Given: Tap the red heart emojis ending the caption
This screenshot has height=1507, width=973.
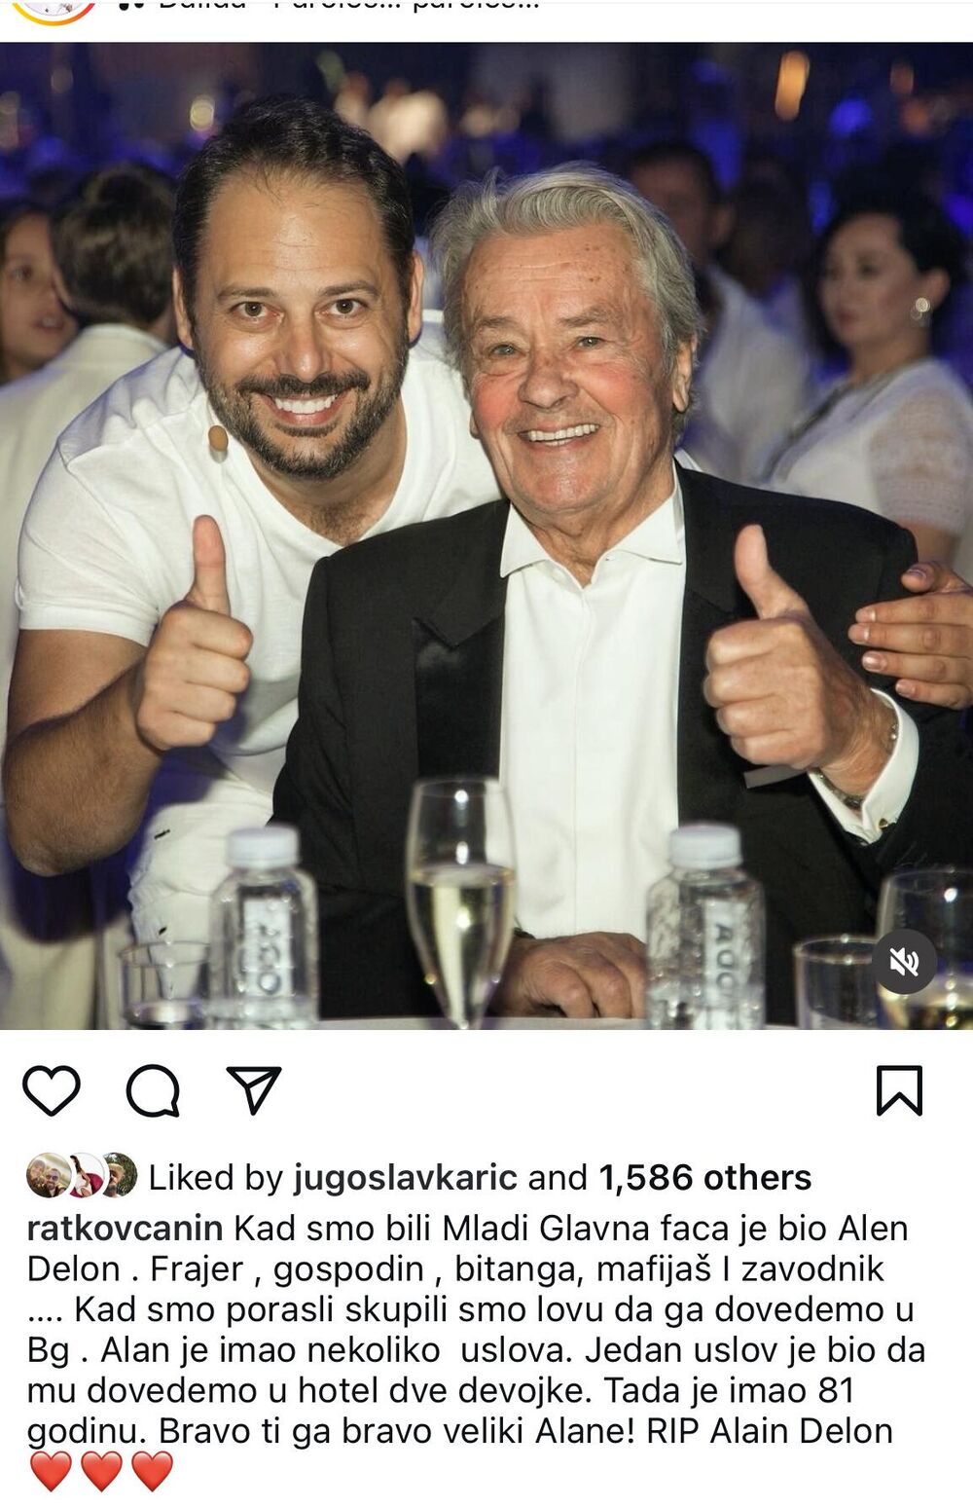Looking at the screenshot, I should 101,1471.
